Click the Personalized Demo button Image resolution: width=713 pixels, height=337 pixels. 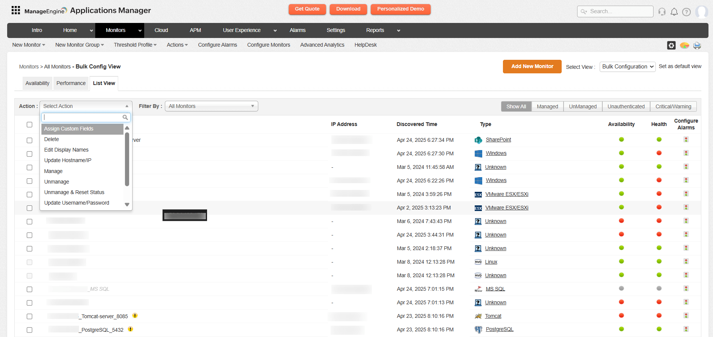(x=401, y=9)
